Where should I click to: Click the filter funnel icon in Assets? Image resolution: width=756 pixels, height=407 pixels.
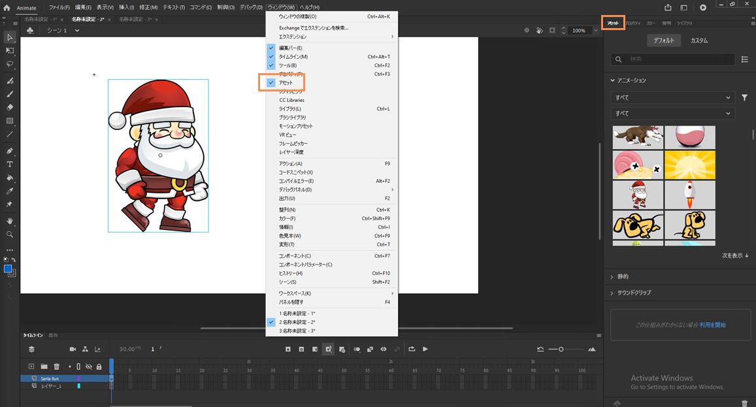point(744,97)
